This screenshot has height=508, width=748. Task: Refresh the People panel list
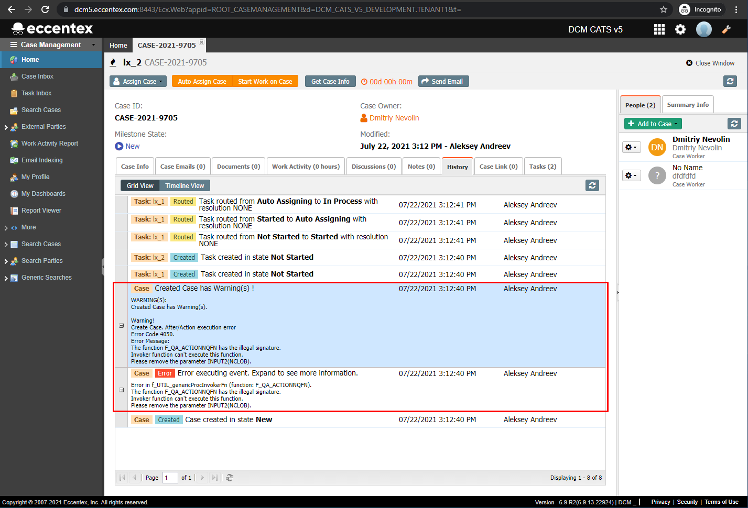734,124
